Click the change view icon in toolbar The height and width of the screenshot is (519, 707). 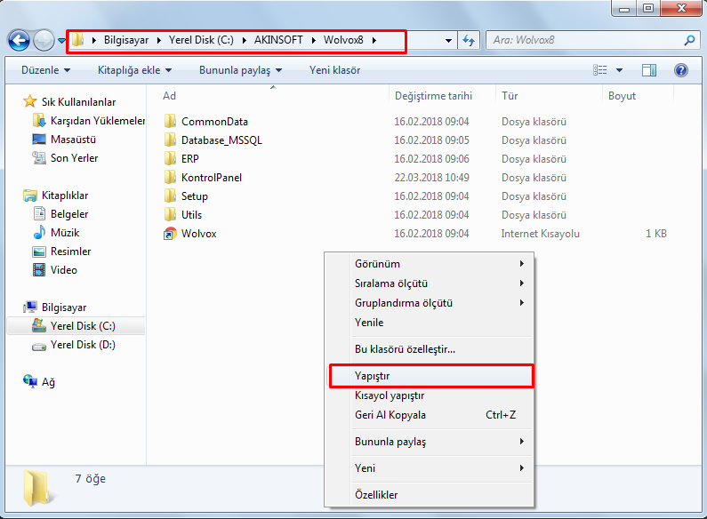pyautogui.click(x=601, y=70)
